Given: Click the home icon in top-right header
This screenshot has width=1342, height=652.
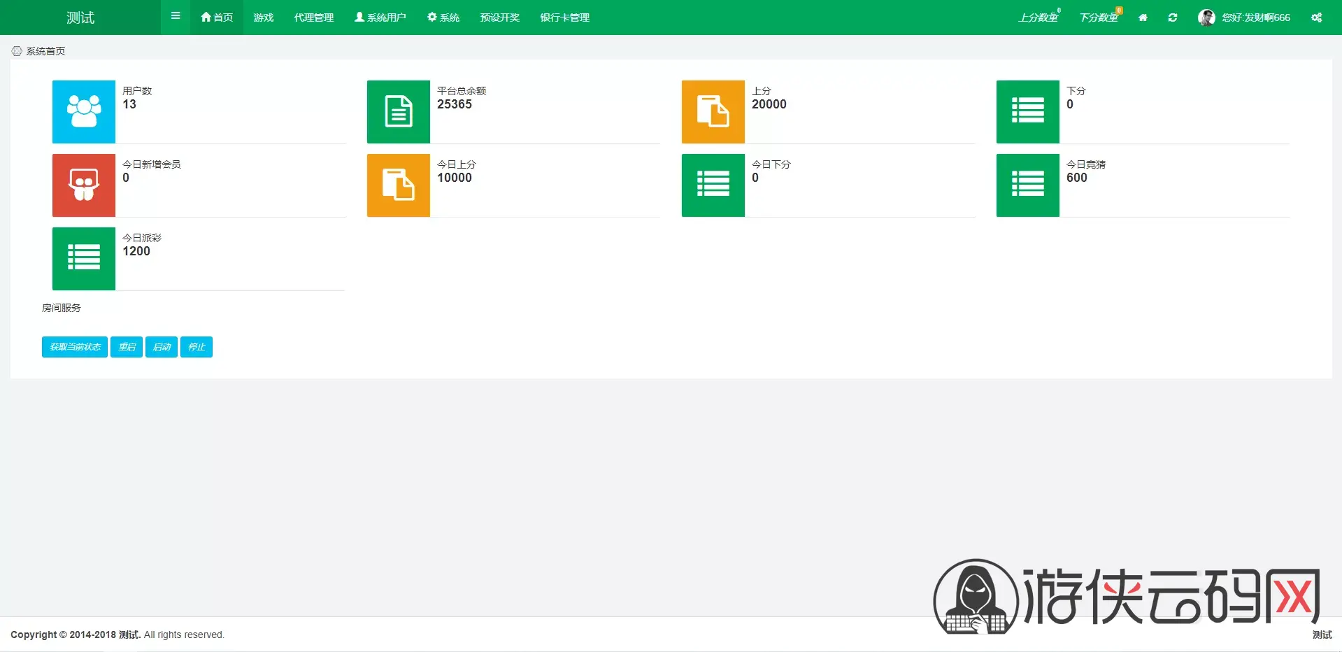Looking at the screenshot, I should pyautogui.click(x=1143, y=17).
